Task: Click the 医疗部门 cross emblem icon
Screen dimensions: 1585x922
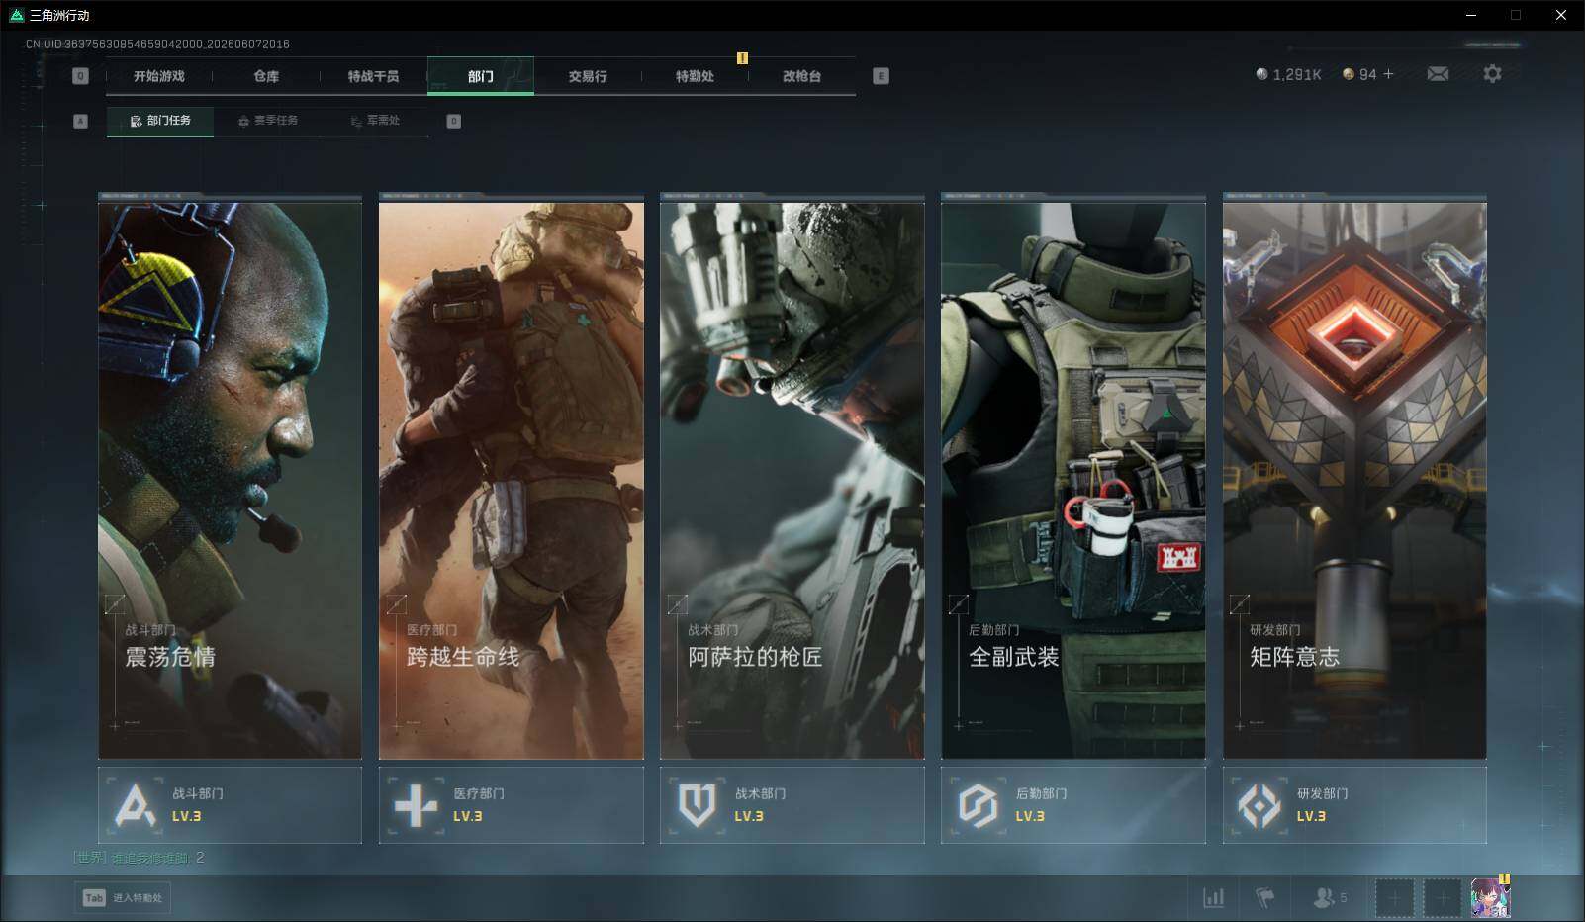Action: click(416, 805)
